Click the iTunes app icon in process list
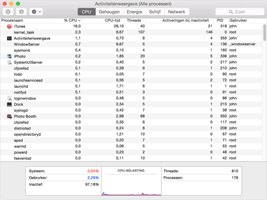Viewport: 267px width, 200px height. pos(9,27)
